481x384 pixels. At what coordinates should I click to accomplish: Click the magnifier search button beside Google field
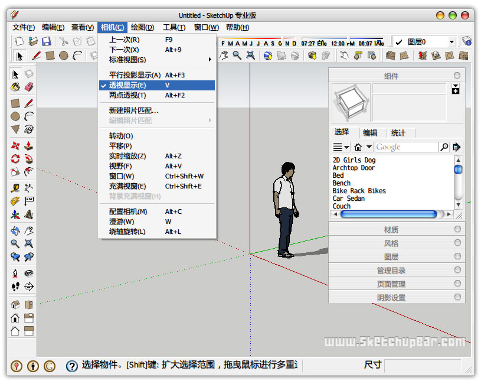(x=444, y=147)
